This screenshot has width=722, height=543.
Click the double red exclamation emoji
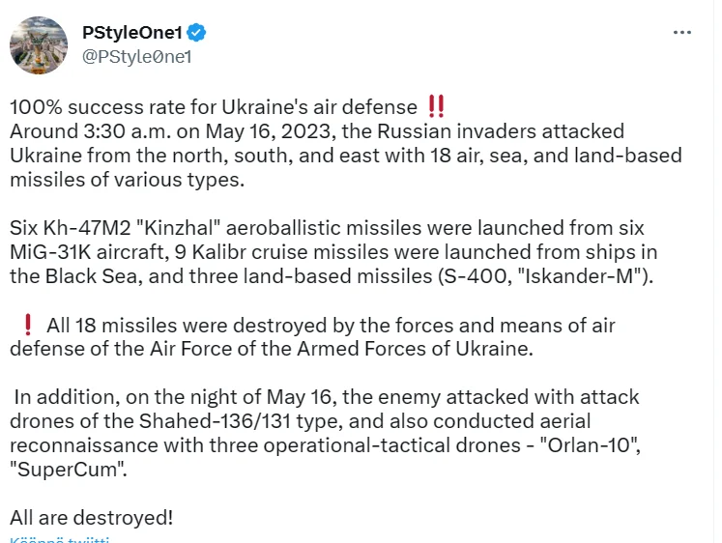point(436,105)
